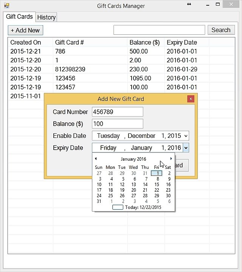This screenshot has height=272, width=242.
Task: Click the 2.00 balance cell
Action: point(135,60)
